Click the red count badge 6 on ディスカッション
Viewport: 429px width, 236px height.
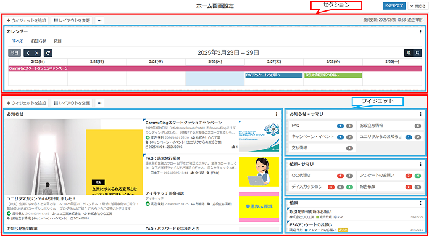coord(331,187)
